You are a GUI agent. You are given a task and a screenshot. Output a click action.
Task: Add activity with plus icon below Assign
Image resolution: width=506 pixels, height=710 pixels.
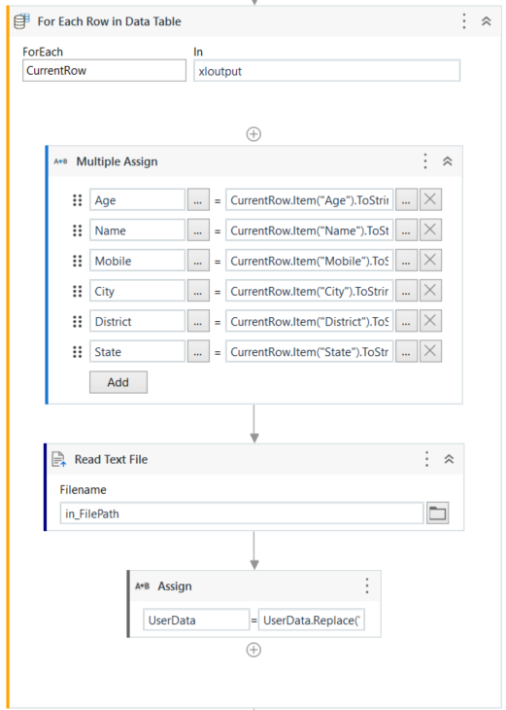253,651
